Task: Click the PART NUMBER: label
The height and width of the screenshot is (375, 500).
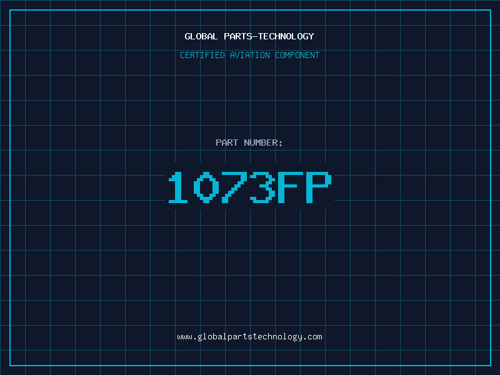Action: [x=249, y=142]
